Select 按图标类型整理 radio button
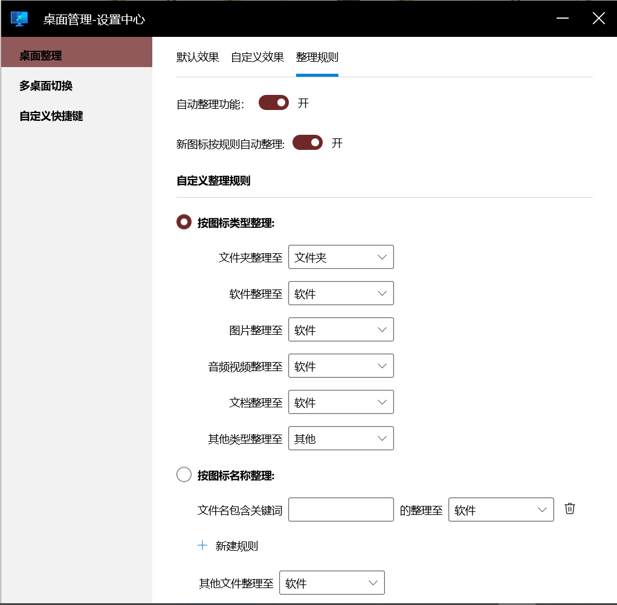The image size is (617, 605). [x=184, y=222]
